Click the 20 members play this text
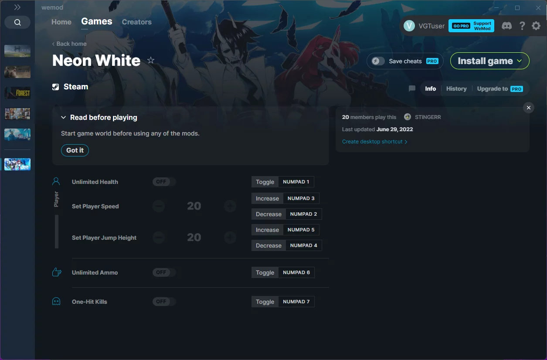Viewport: 547px width, 360px height. (x=369, y=117)
